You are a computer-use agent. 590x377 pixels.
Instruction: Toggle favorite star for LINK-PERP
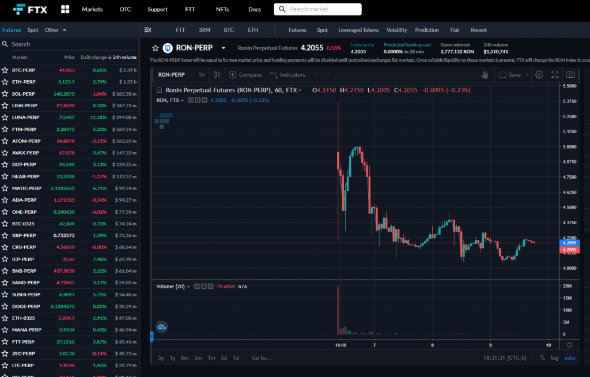[x=5, y=105]
